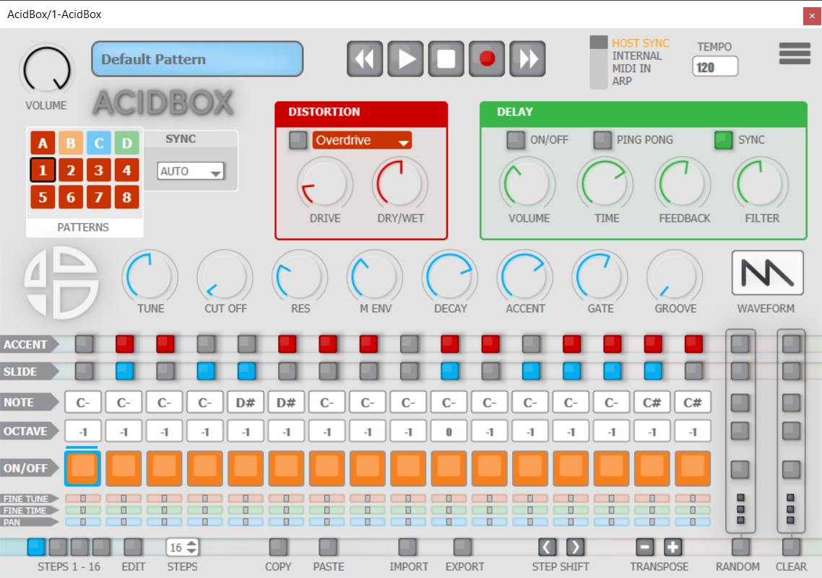Click the Rewind transport button
The height and width of the screenshot is (578, 822).
[365, 58]
